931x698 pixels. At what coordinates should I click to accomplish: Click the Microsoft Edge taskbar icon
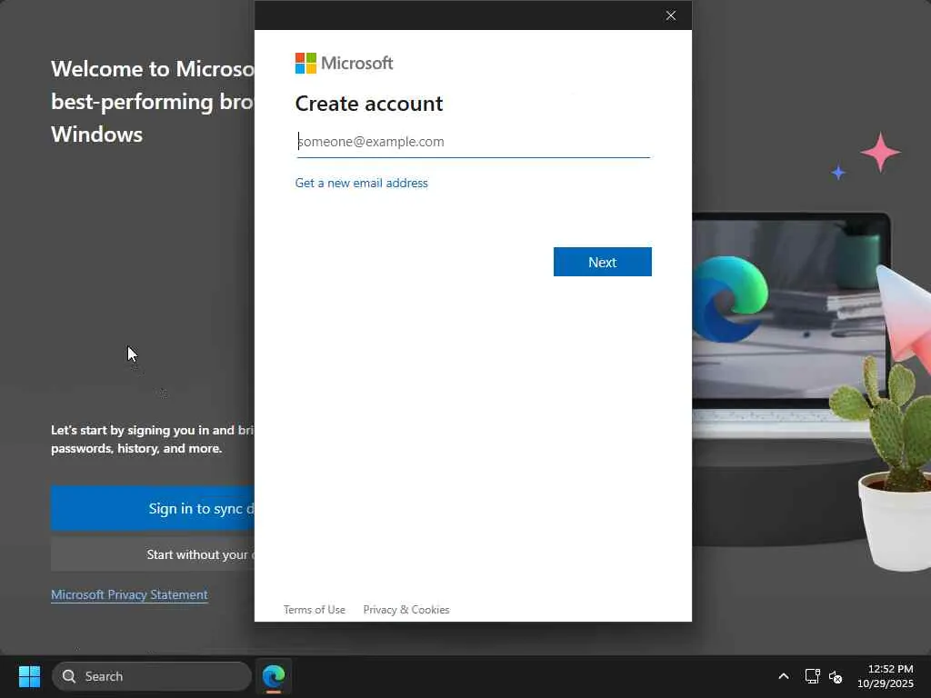274,676
